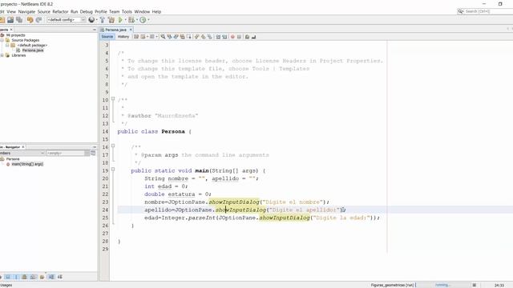The height and width of the screenshot is (288, 513).
Task: Click the empty filter field in Navigator
Action: 66,153
